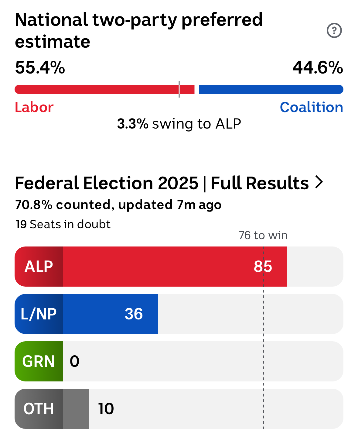Select the Labor label text
358x448 pixels.
click(34, 107)
